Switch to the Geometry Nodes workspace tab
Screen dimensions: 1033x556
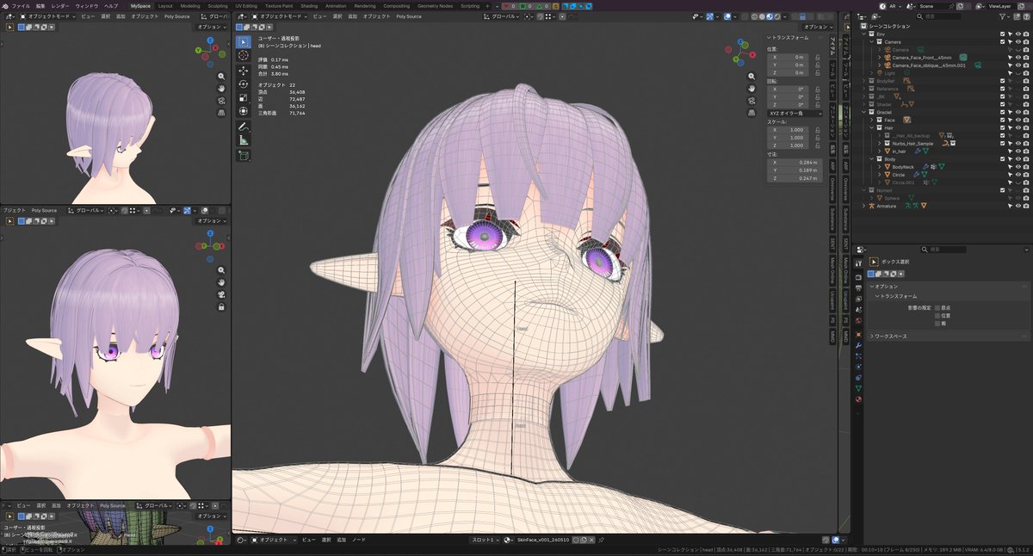(x=435, y=5)
